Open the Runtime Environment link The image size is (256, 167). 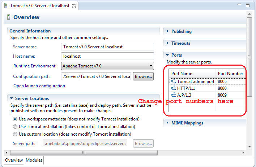point(35,66)
